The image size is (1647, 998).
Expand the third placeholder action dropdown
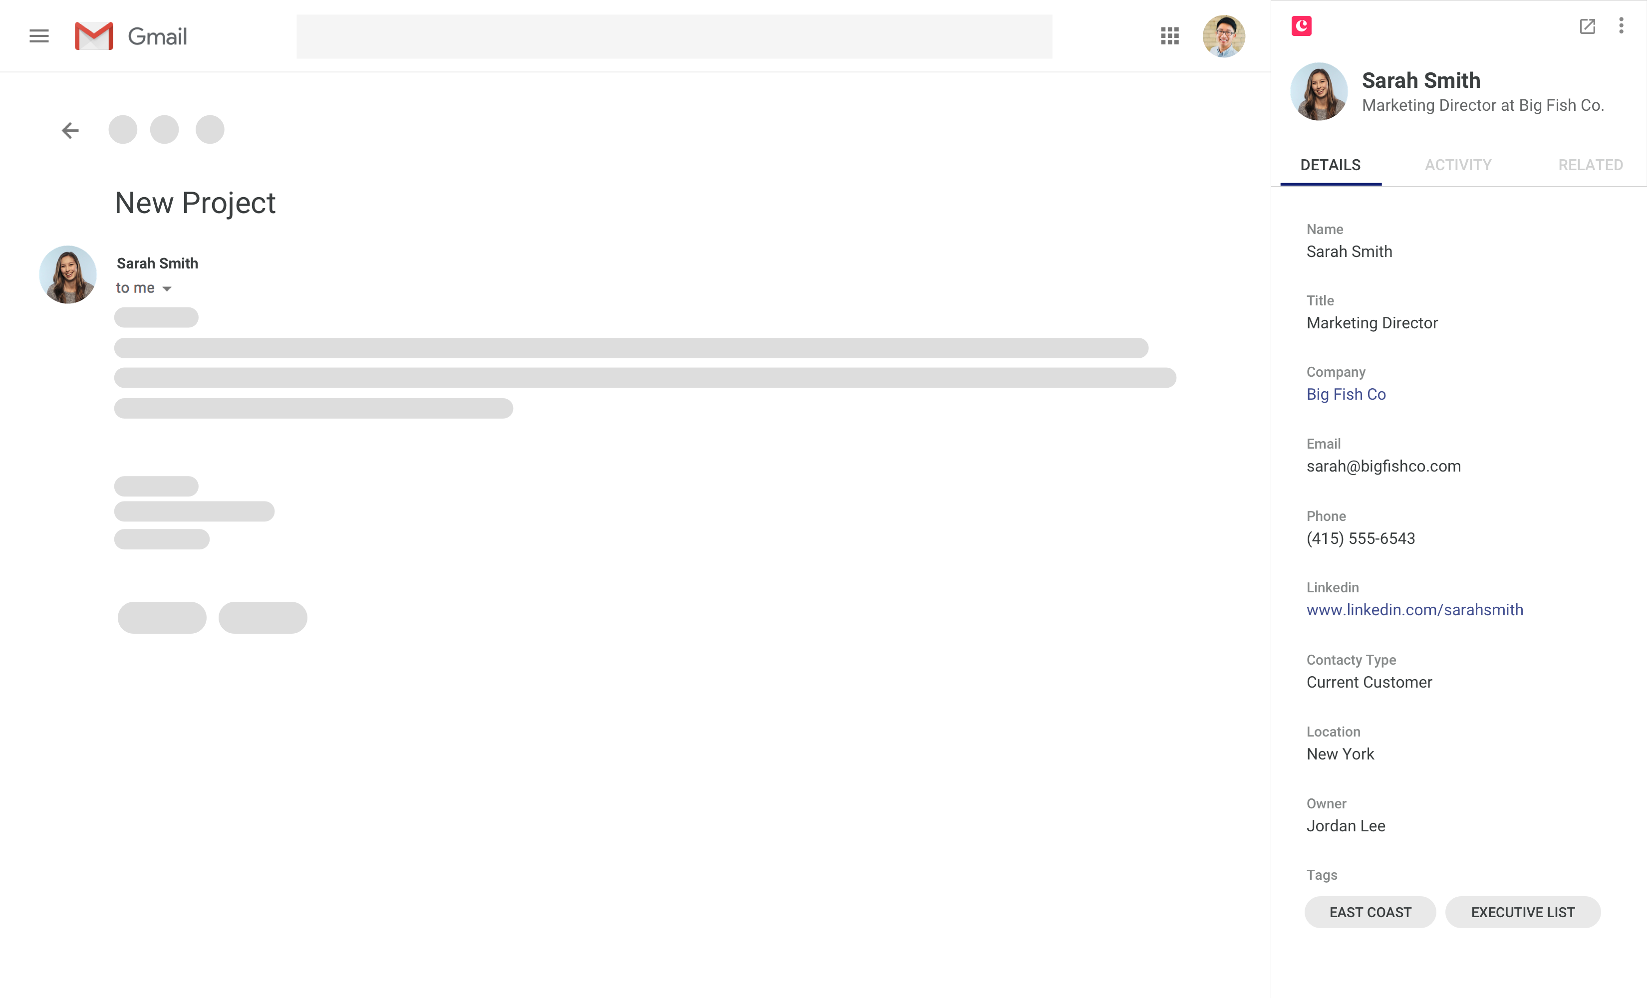click(x=210, y=129)
